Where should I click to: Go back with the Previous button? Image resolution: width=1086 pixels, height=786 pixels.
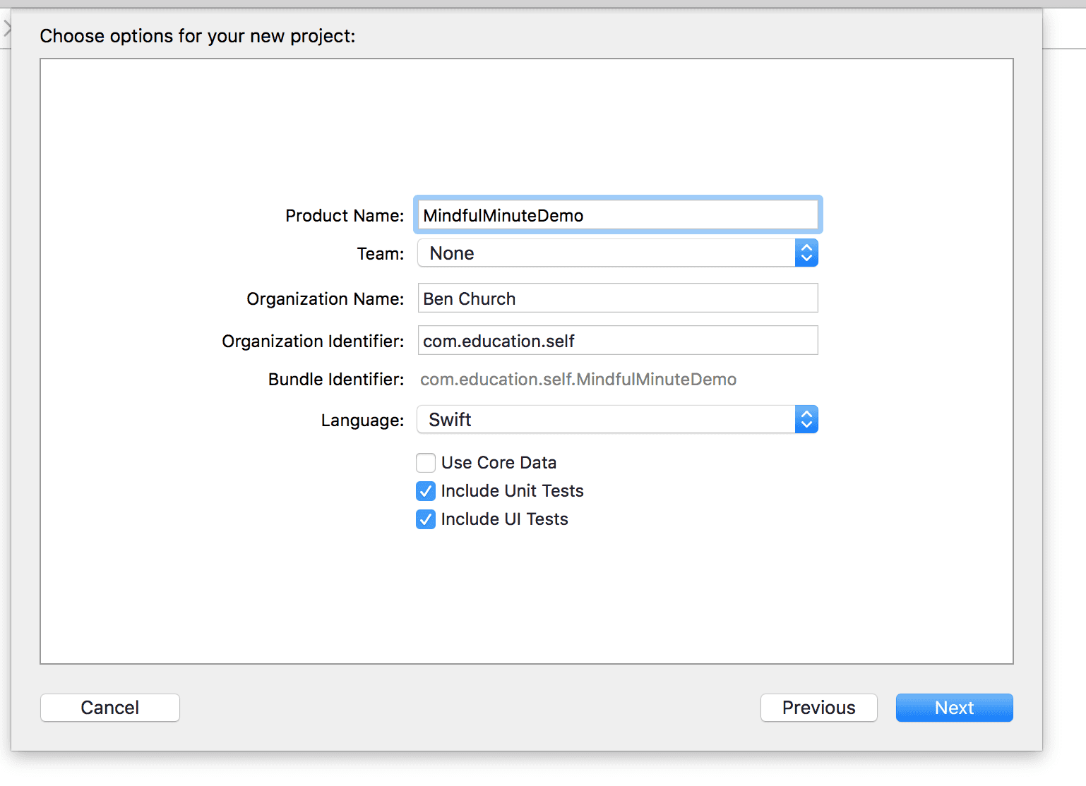coord(818,708)
